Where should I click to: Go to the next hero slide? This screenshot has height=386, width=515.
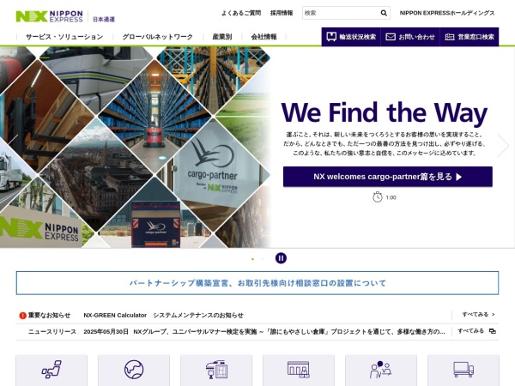503,145
